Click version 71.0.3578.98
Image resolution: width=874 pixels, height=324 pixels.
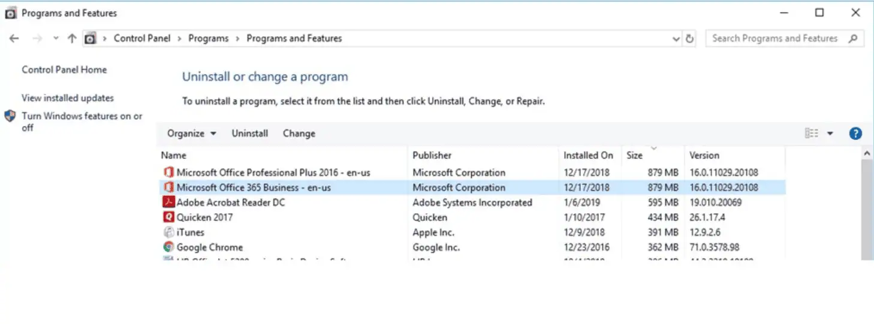click(x=714, y=247)
